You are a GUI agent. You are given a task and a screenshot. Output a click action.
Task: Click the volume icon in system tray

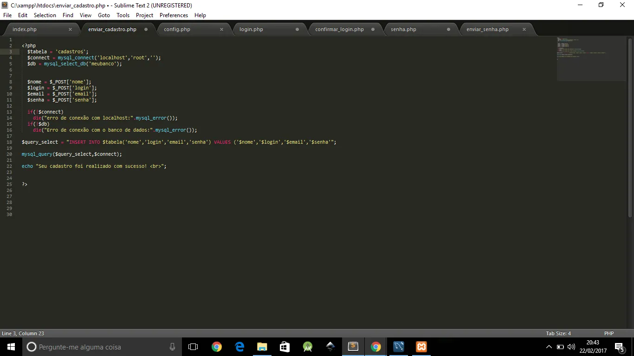coord(571,347)
